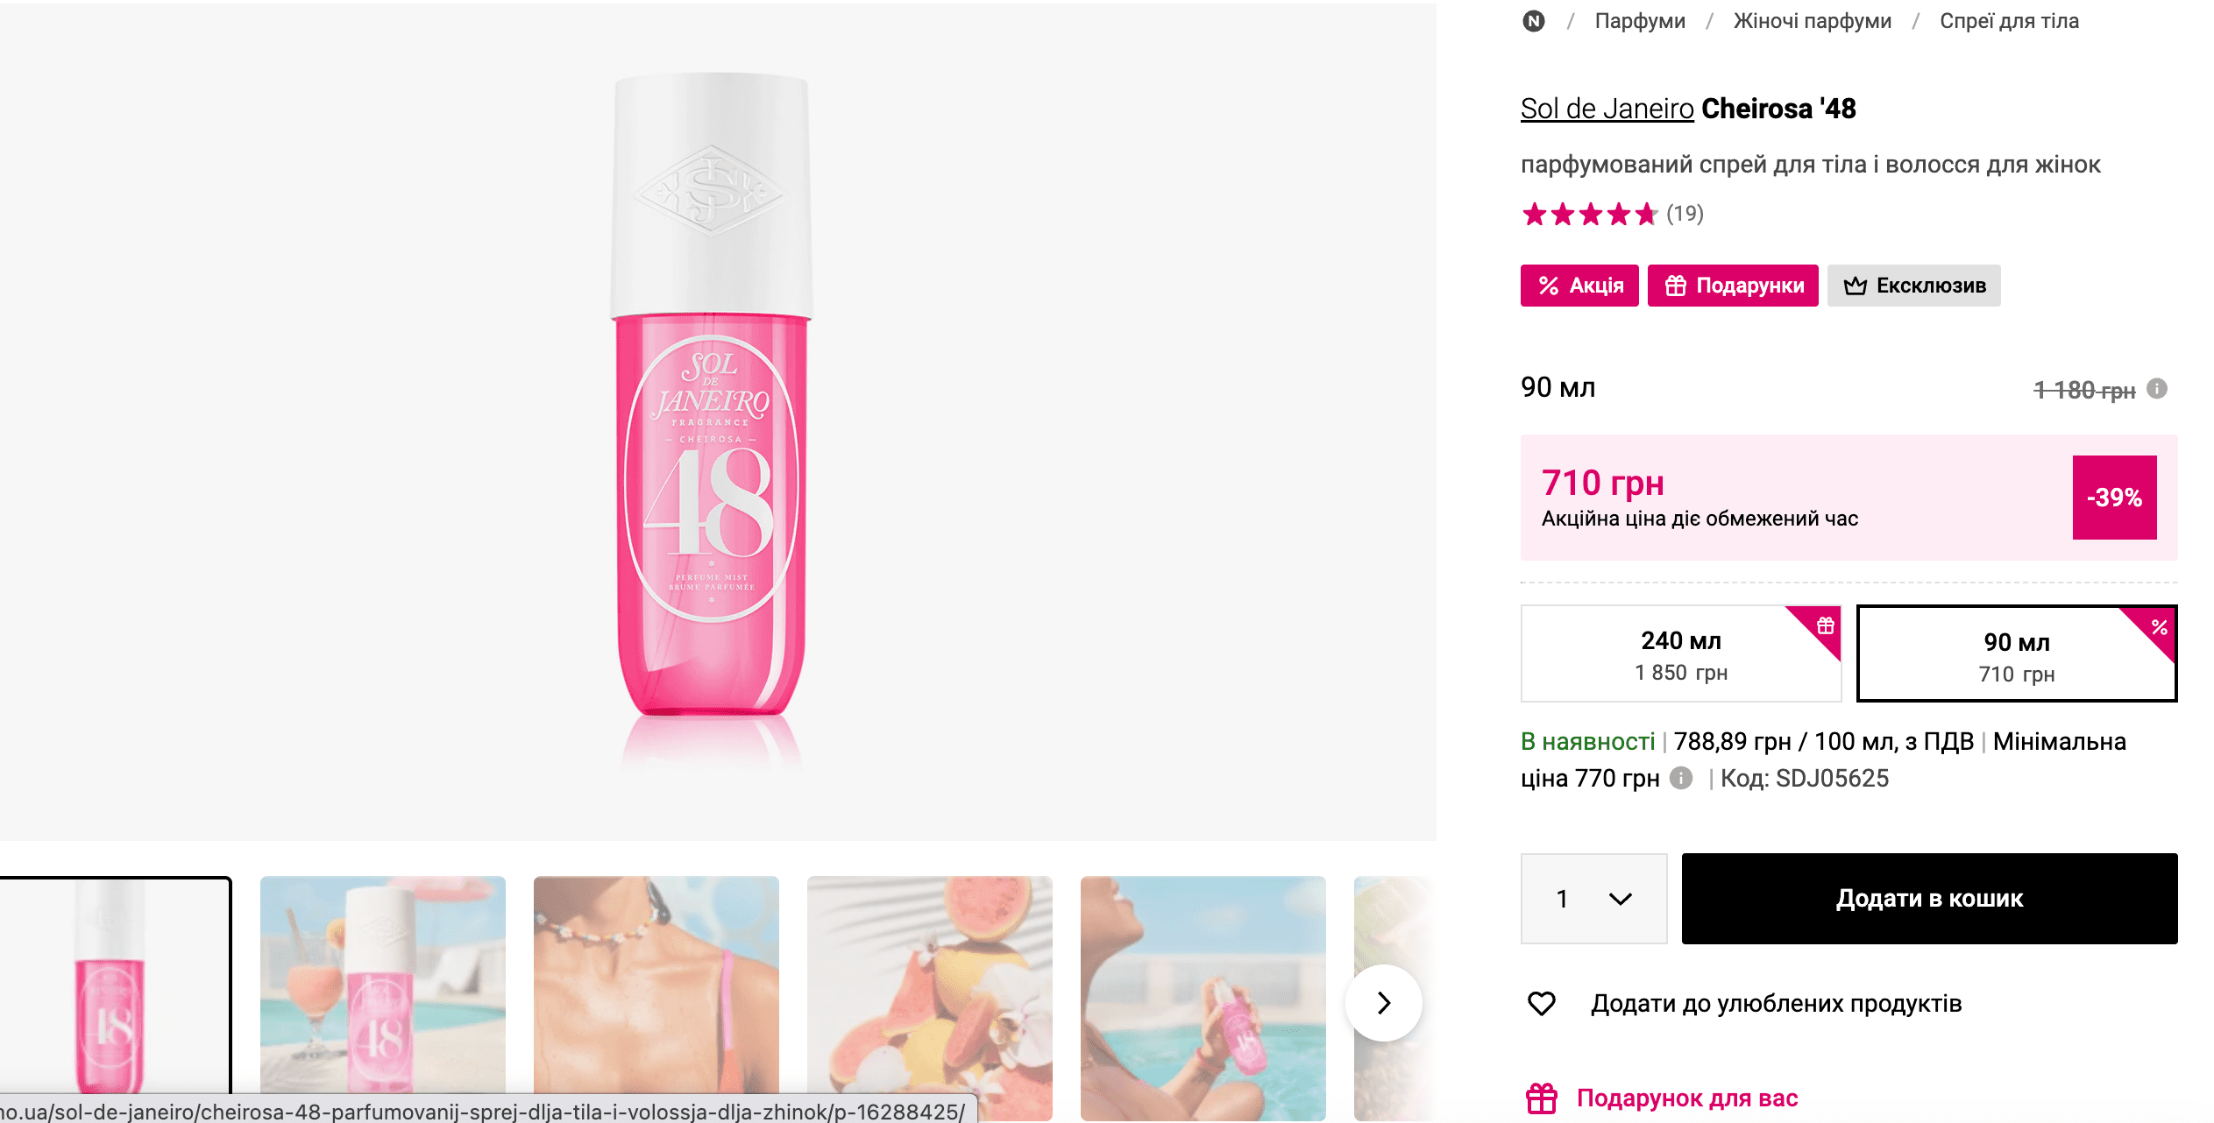Click the Ексклюзив tag
Image resolution: width=2214 pixels, height=1123 pixels.
tap(1913, 286)
